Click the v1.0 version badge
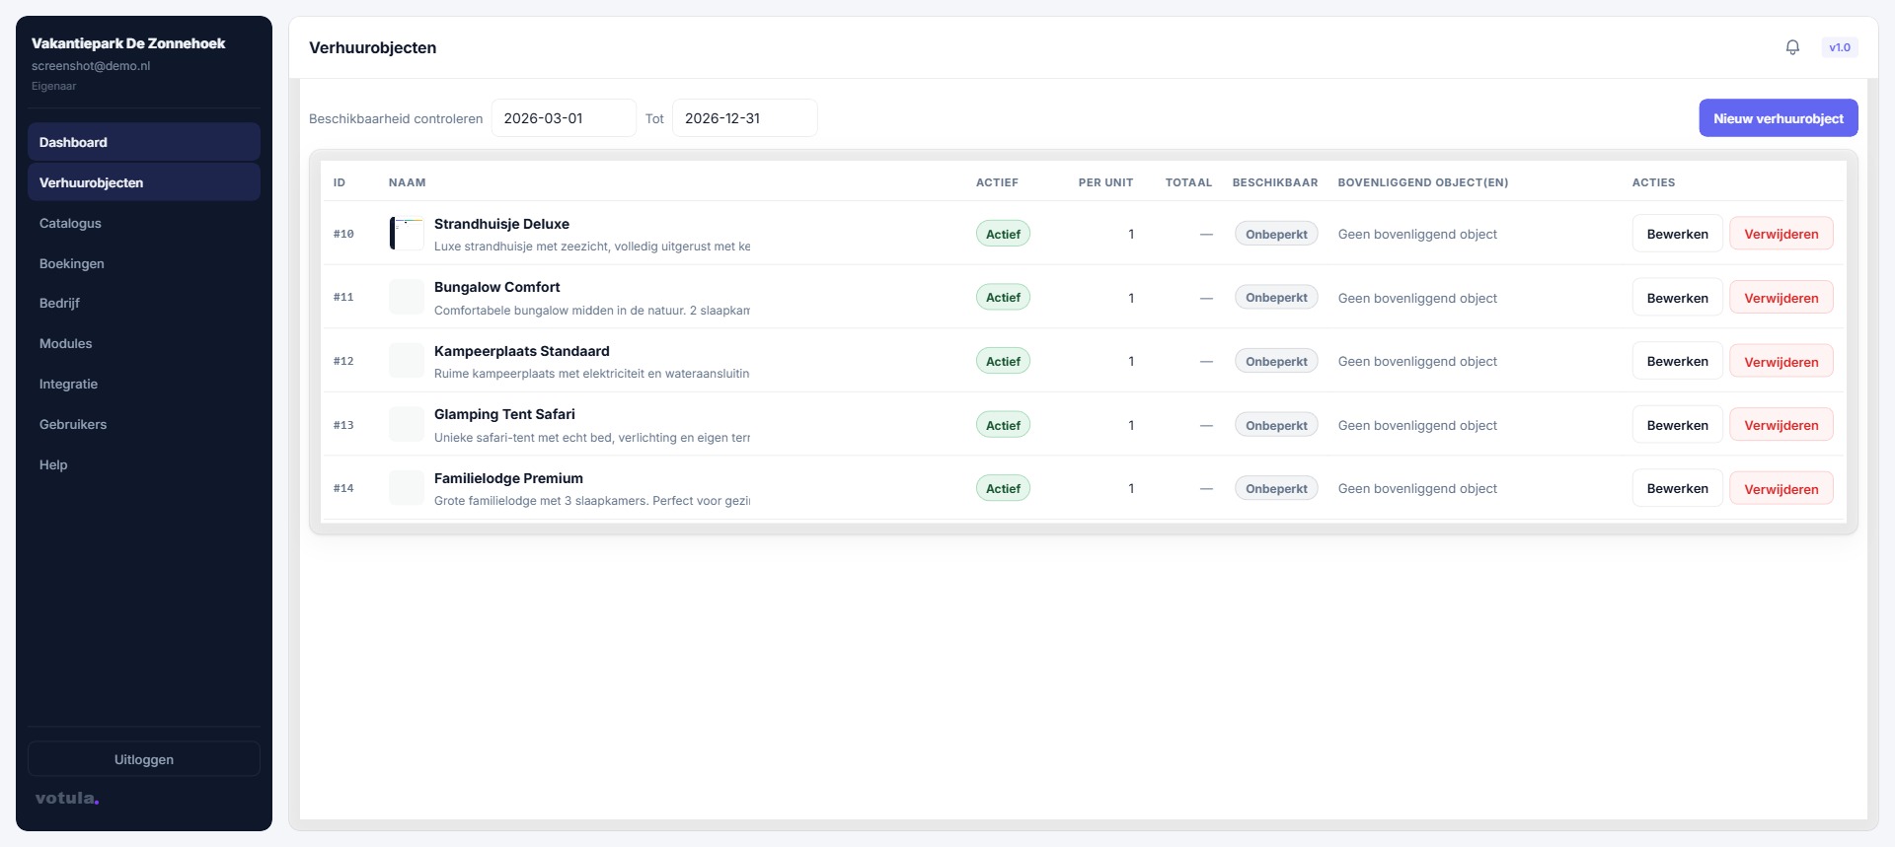The image size is (1895, 847). coord(1839,47)
